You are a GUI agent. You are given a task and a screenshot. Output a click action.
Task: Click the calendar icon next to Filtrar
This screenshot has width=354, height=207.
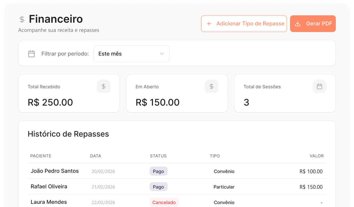pyautogui.click(x=32, y=54)
